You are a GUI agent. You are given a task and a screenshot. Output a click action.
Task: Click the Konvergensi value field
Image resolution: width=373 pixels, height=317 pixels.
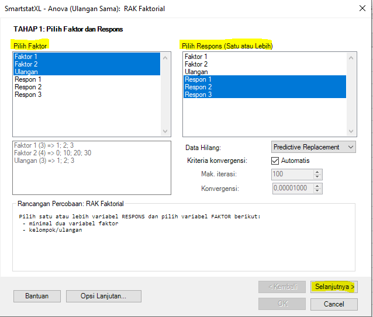[292, 189]
